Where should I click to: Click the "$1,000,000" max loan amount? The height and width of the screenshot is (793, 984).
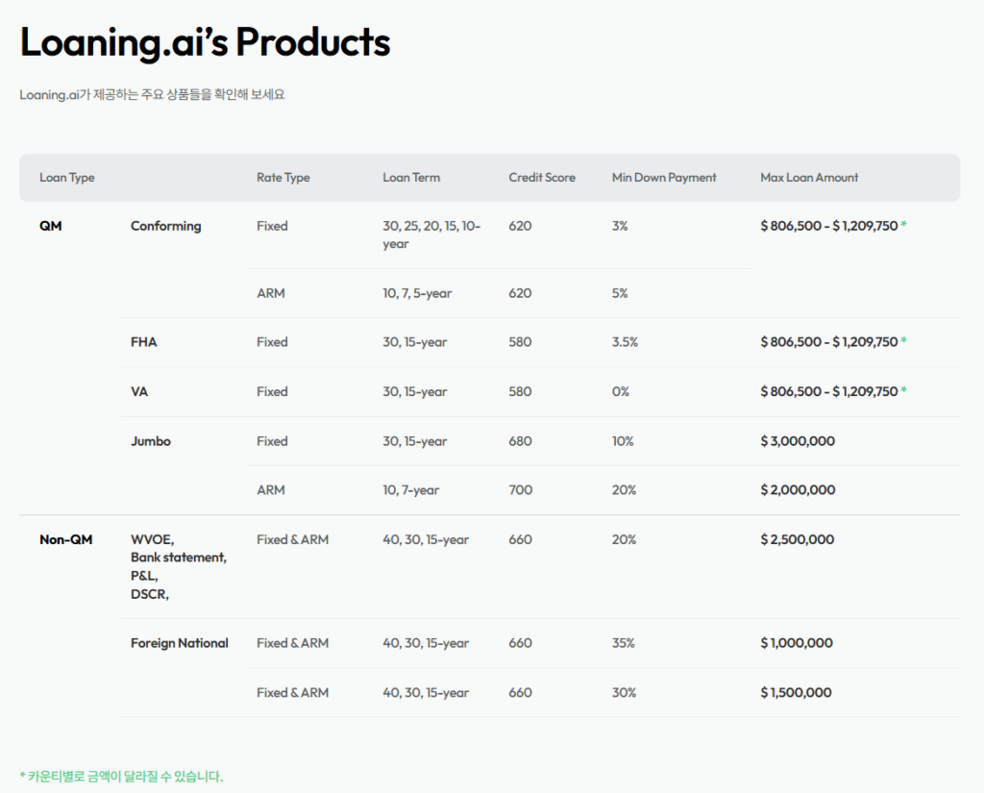click(x=797, y=644)
